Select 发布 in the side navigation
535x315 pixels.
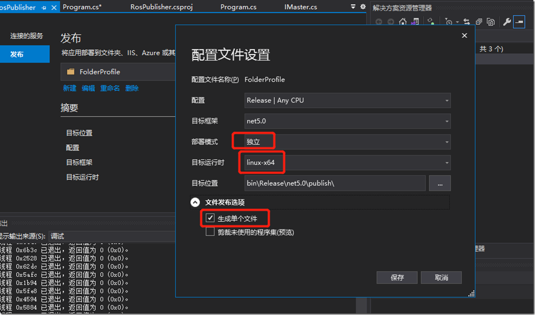pos(25,54)
